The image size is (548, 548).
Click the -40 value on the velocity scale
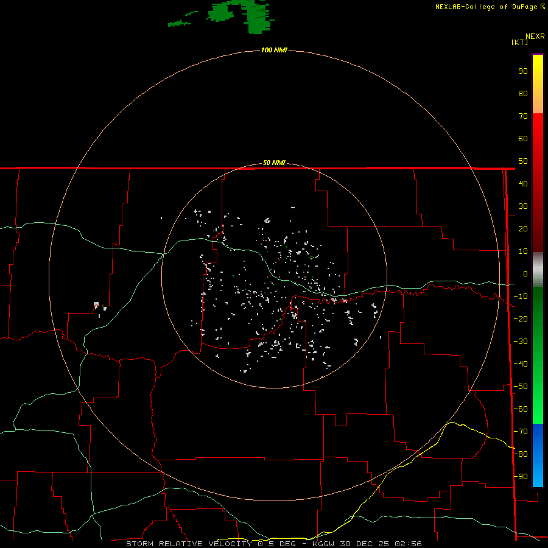(521, 364)
